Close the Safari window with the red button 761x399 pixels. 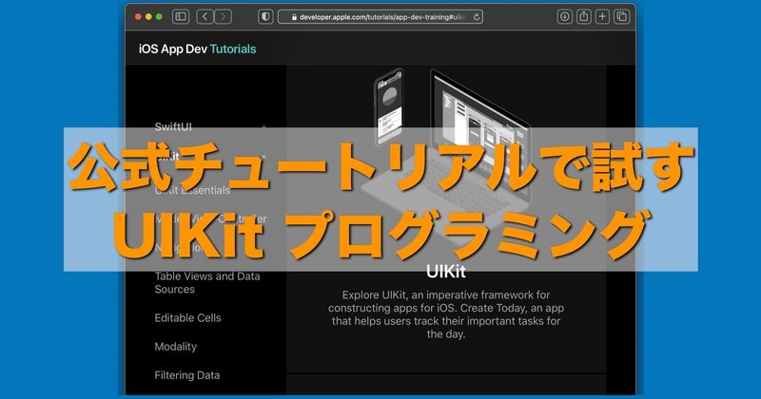tap(138, 16)
